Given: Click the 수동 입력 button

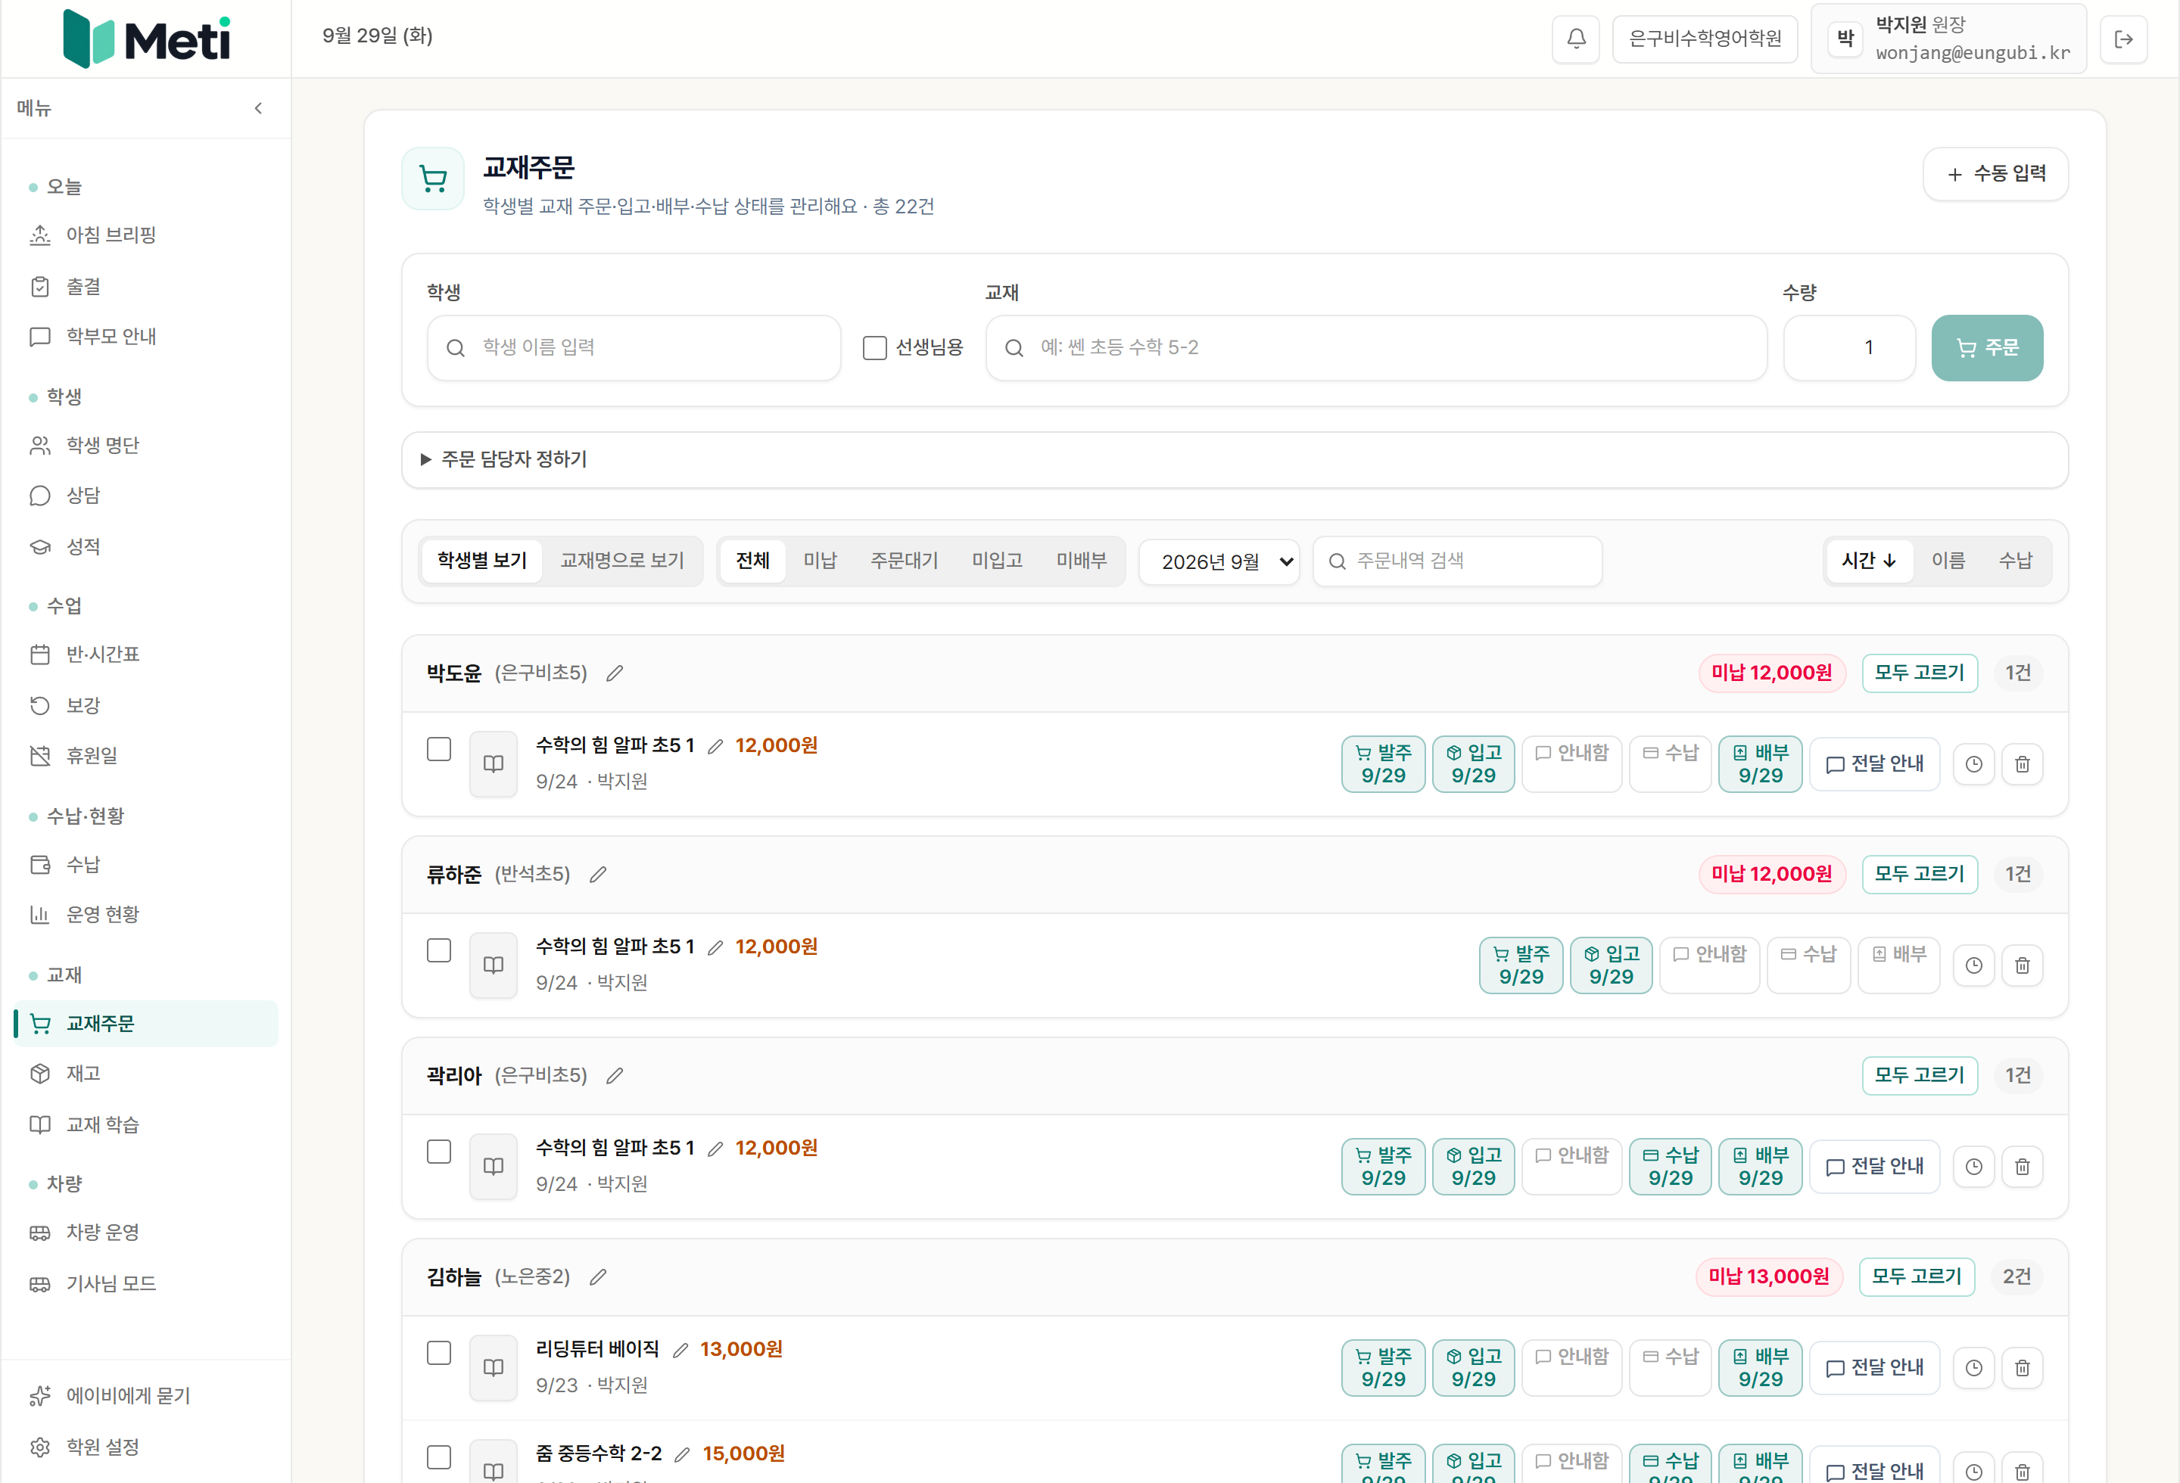Looking at the screenshot, I should click(1995, 174).
